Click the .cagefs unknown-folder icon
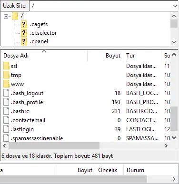 24,24
